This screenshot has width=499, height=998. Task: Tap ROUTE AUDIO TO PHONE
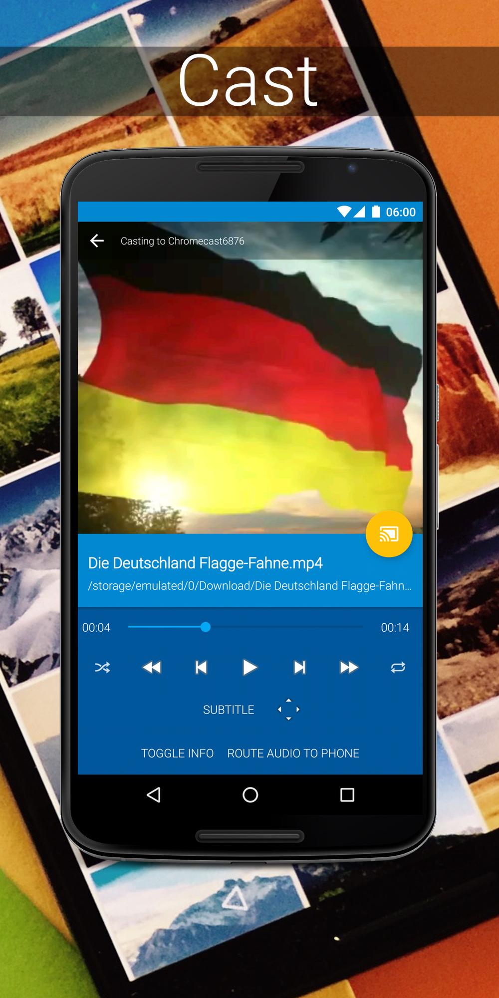click(x=293, y=753)
